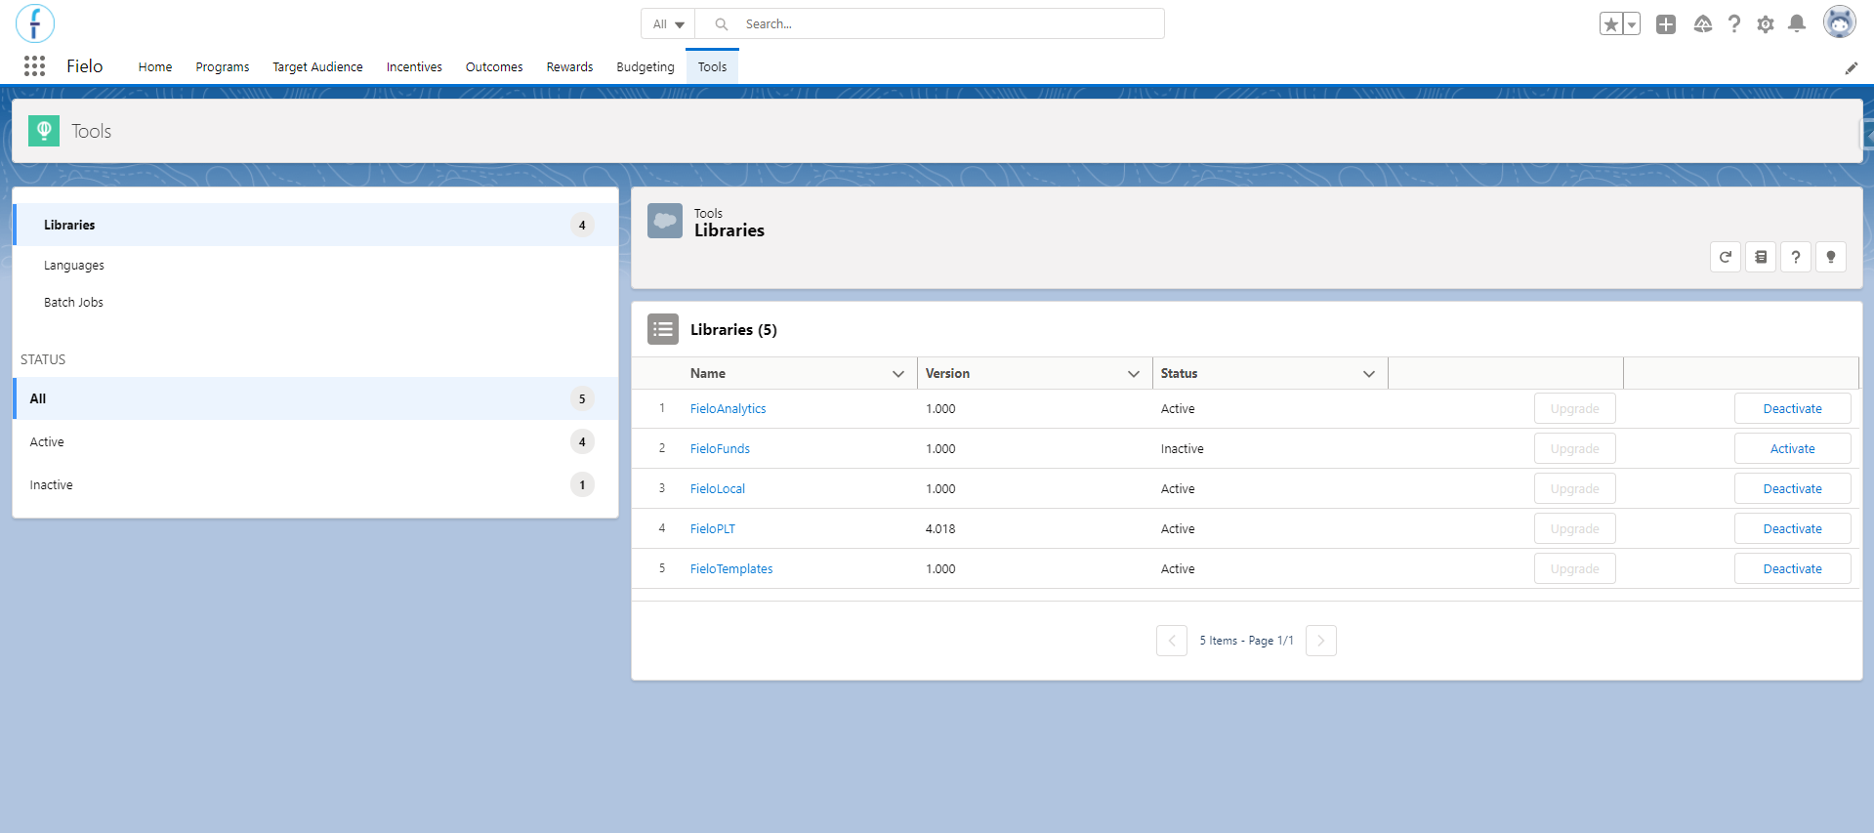Open the Rewards tab

570,67
